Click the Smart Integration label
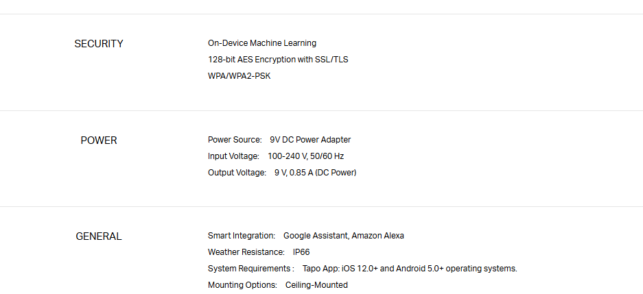The image size is (643, 294). click(x=242, y=236)
